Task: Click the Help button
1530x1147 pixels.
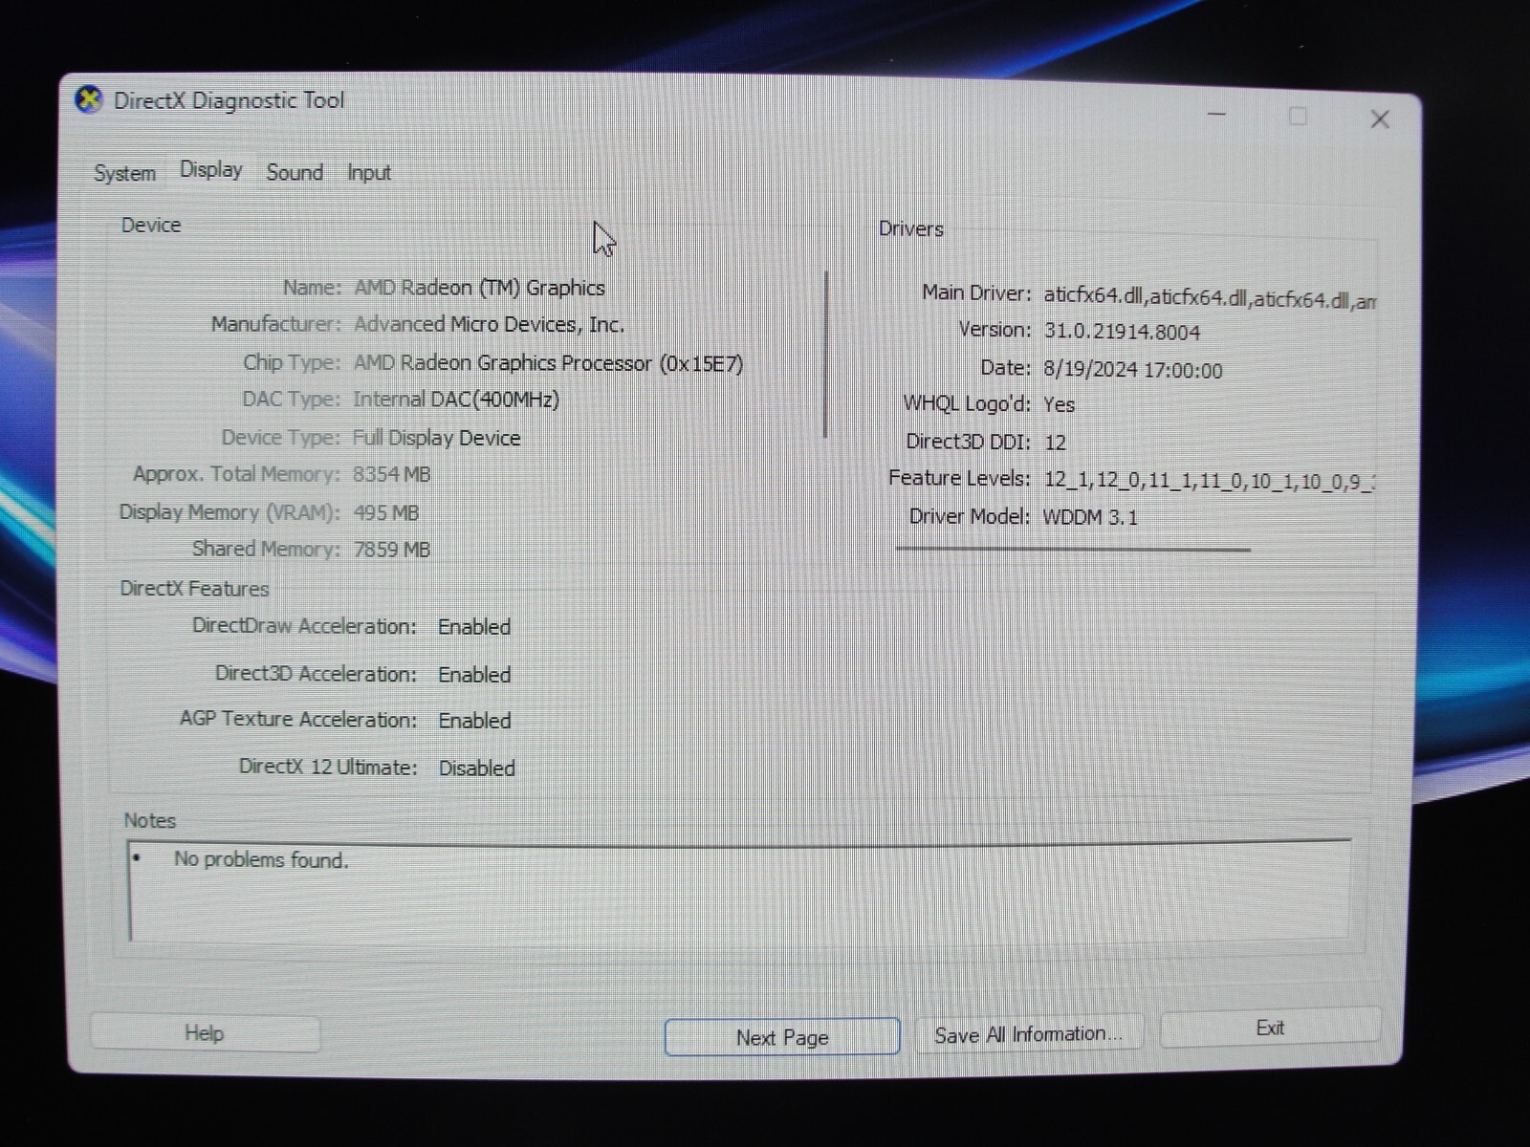Action: pyautogui.click(x=205, y=1033)
